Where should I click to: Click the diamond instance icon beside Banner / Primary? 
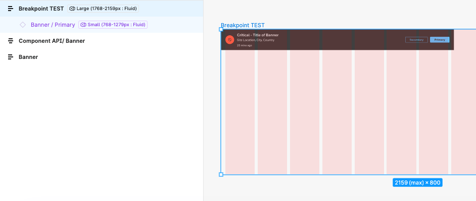click(x=23, y=25)
